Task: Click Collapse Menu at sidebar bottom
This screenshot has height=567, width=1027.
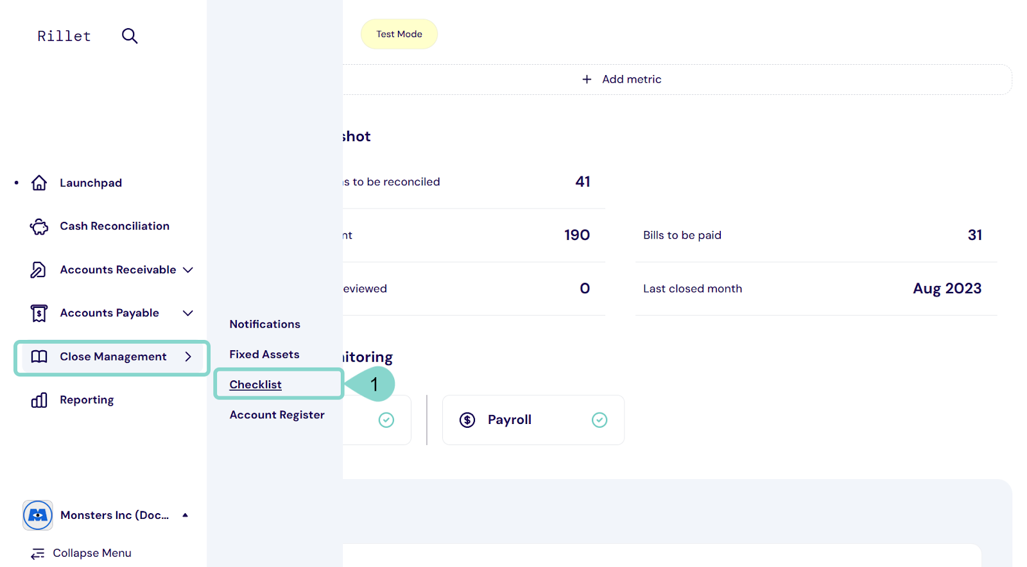Action: (x=81, y=553)
